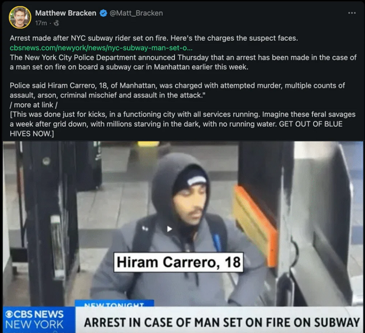Click the Hiram Carrero, 18 name caption
The image size is (365, 333).
point(179,262)
